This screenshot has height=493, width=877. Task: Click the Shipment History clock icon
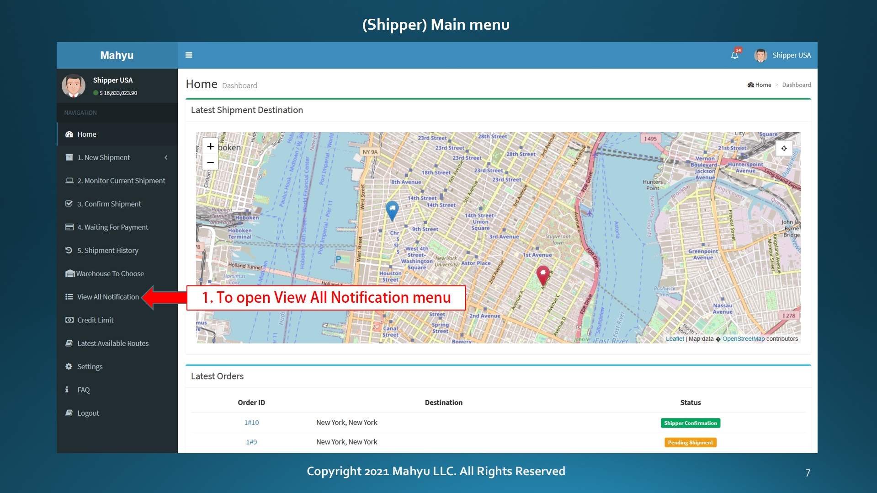(69, 250)
